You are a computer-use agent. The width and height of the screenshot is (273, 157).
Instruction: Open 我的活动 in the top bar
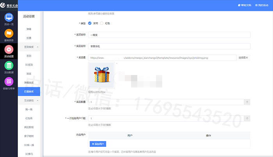(x=262, y=5)
